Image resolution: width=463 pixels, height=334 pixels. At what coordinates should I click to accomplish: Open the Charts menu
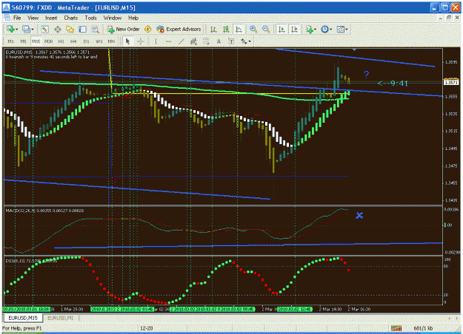pyautogui.click(x=71, y=18)
